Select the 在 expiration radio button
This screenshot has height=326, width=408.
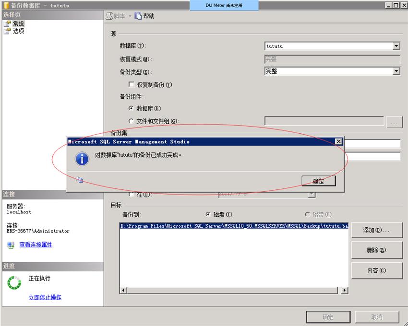[132, 194]
